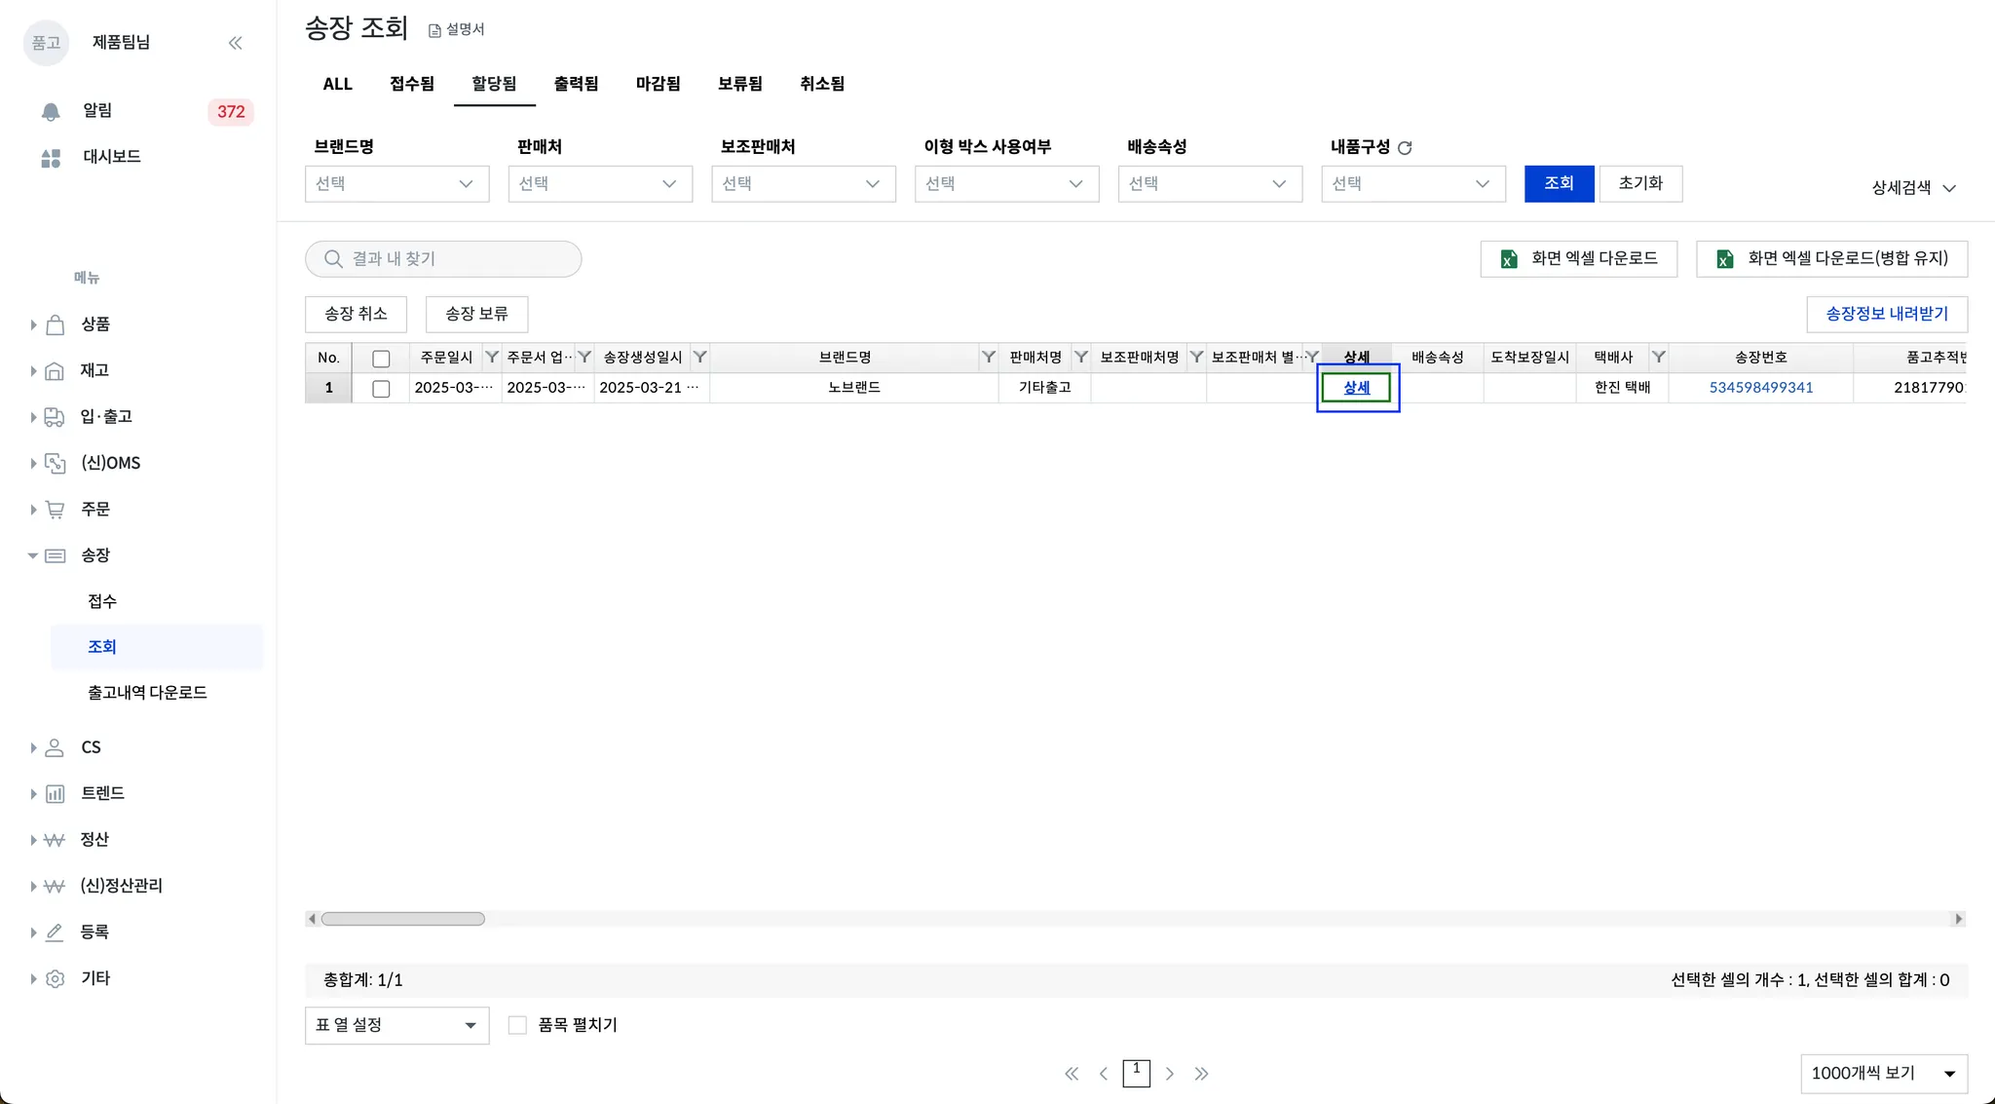
Task: Go to last page arrow icon
Action: pos(1201,1074)
